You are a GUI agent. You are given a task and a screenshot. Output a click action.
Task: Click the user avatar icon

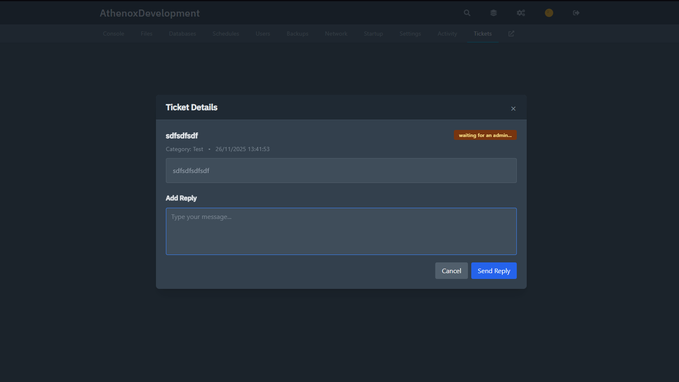click(x=549, y=13)
